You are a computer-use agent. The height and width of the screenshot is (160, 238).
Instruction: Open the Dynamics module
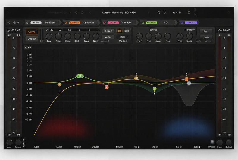[89, 23]
